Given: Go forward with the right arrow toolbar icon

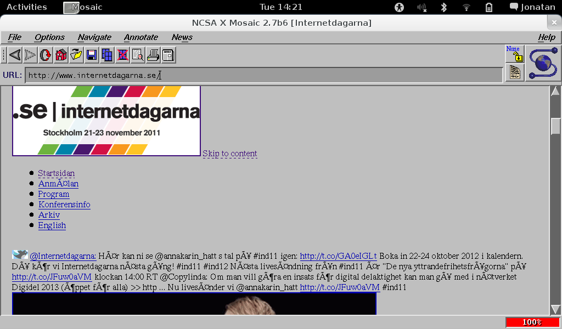Looking at the screenshot, I should pyautogui.click(x=31, y=55).
